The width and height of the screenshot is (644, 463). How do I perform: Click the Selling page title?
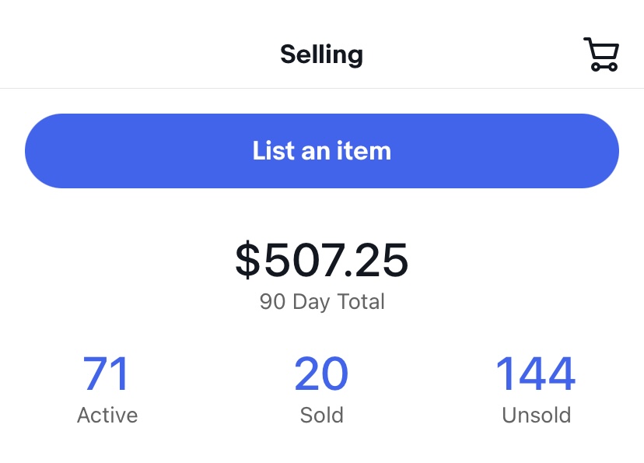pyautogui.click(x=321, y=54)
